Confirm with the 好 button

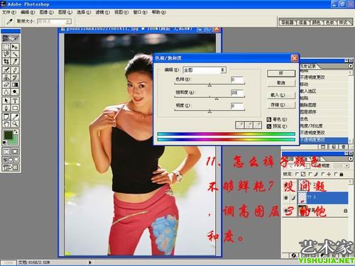(281, 73)
